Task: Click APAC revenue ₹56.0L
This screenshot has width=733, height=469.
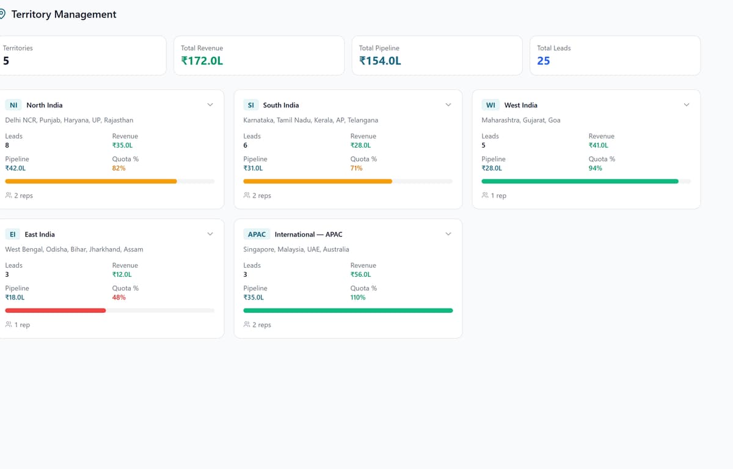Action: 360,274
